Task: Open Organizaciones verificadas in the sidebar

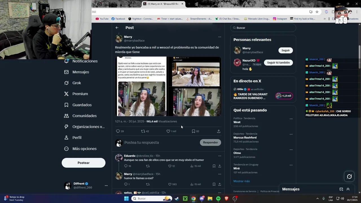Action: pos(85,127)
